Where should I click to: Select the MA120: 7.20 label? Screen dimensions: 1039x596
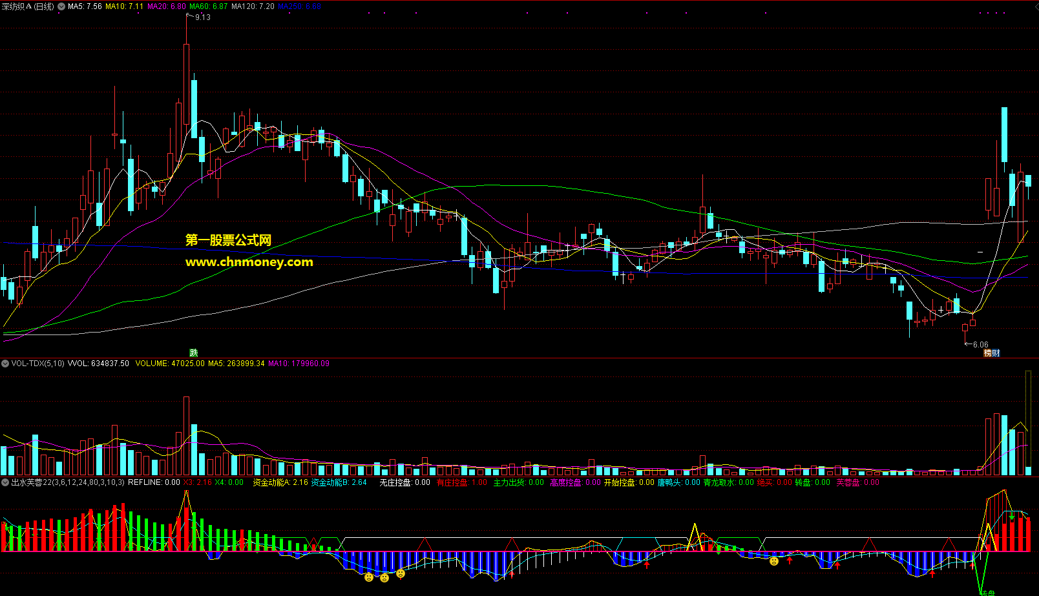pos(253,6)
